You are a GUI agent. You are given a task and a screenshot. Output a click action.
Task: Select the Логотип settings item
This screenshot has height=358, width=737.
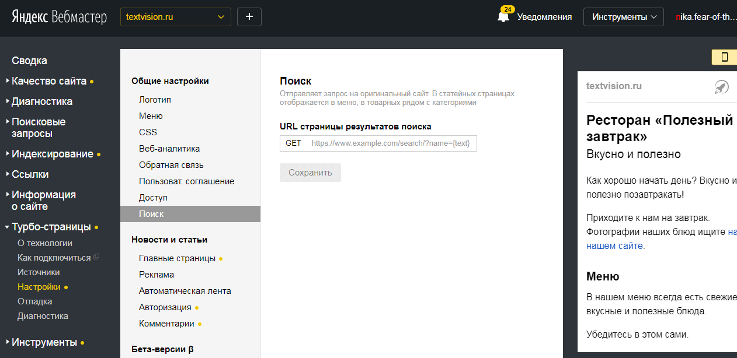point(155,100)
